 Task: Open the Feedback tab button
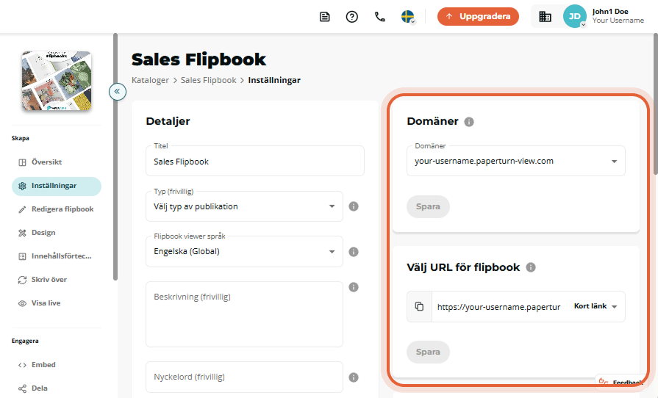(621, 382)
